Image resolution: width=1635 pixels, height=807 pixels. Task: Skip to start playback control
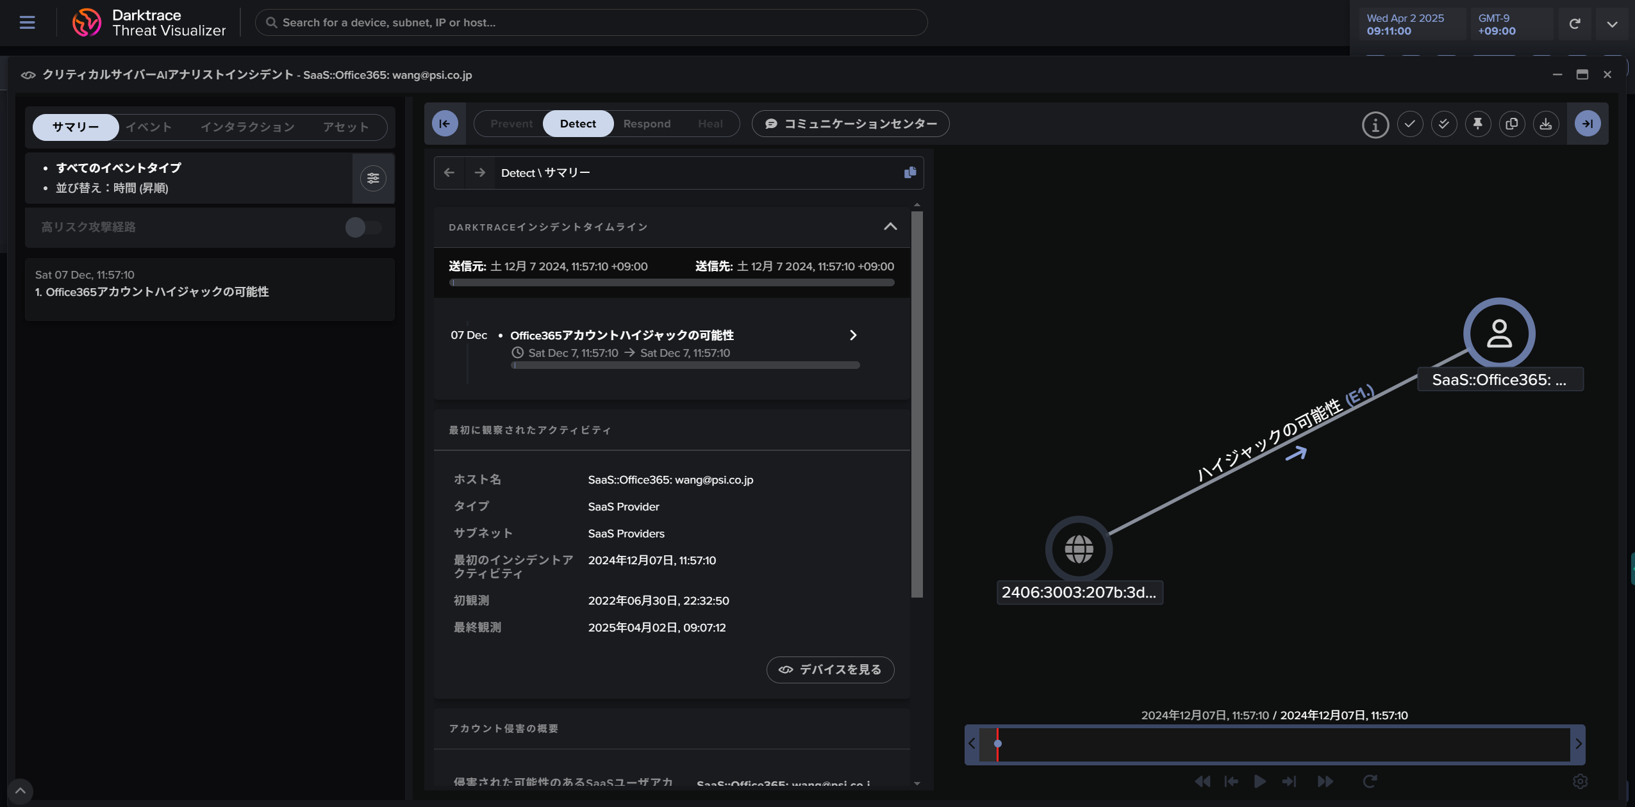click(1231, 781)
